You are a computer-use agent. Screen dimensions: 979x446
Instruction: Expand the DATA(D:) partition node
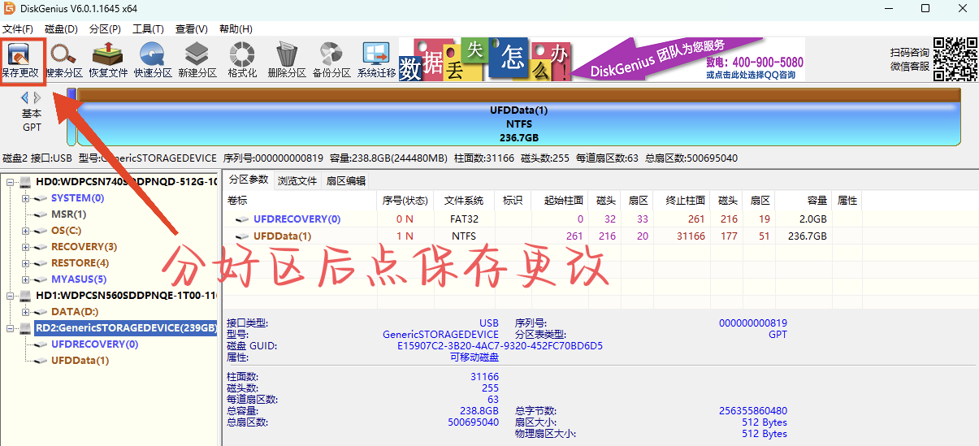coord(26,312)
